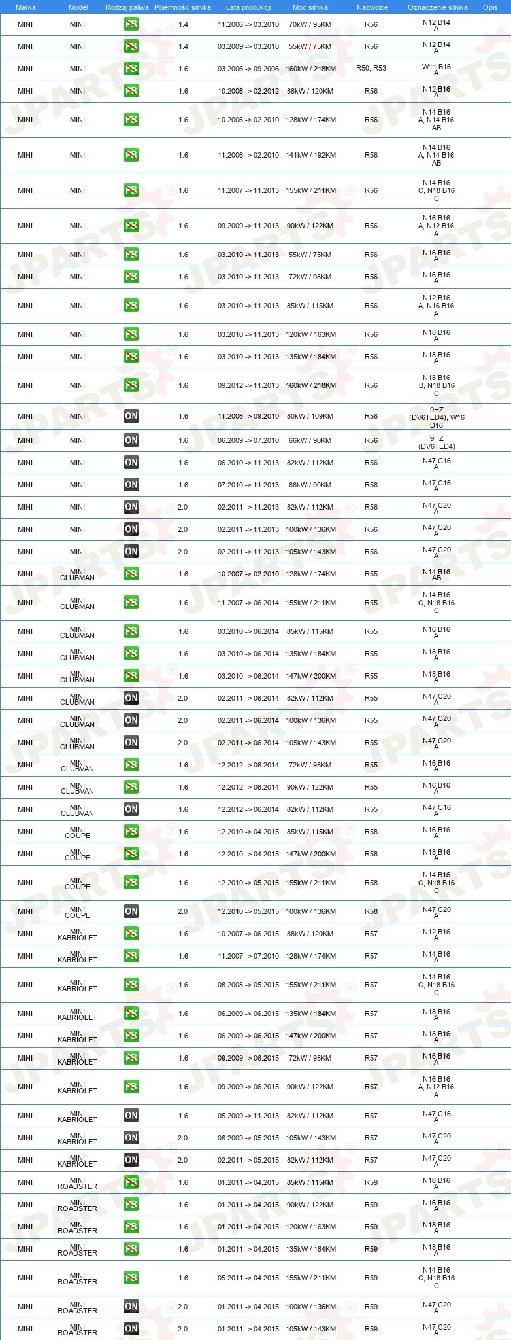Select the ON icon in the Clubvan 82kW / 112KM row
This screenshot has width=511, height=1340.
click(x=131, y=809)
